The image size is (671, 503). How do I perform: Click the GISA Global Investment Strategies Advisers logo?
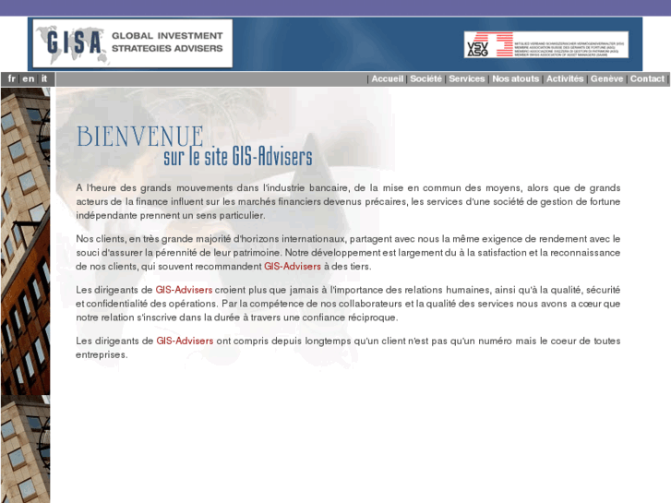coord(133,43)
